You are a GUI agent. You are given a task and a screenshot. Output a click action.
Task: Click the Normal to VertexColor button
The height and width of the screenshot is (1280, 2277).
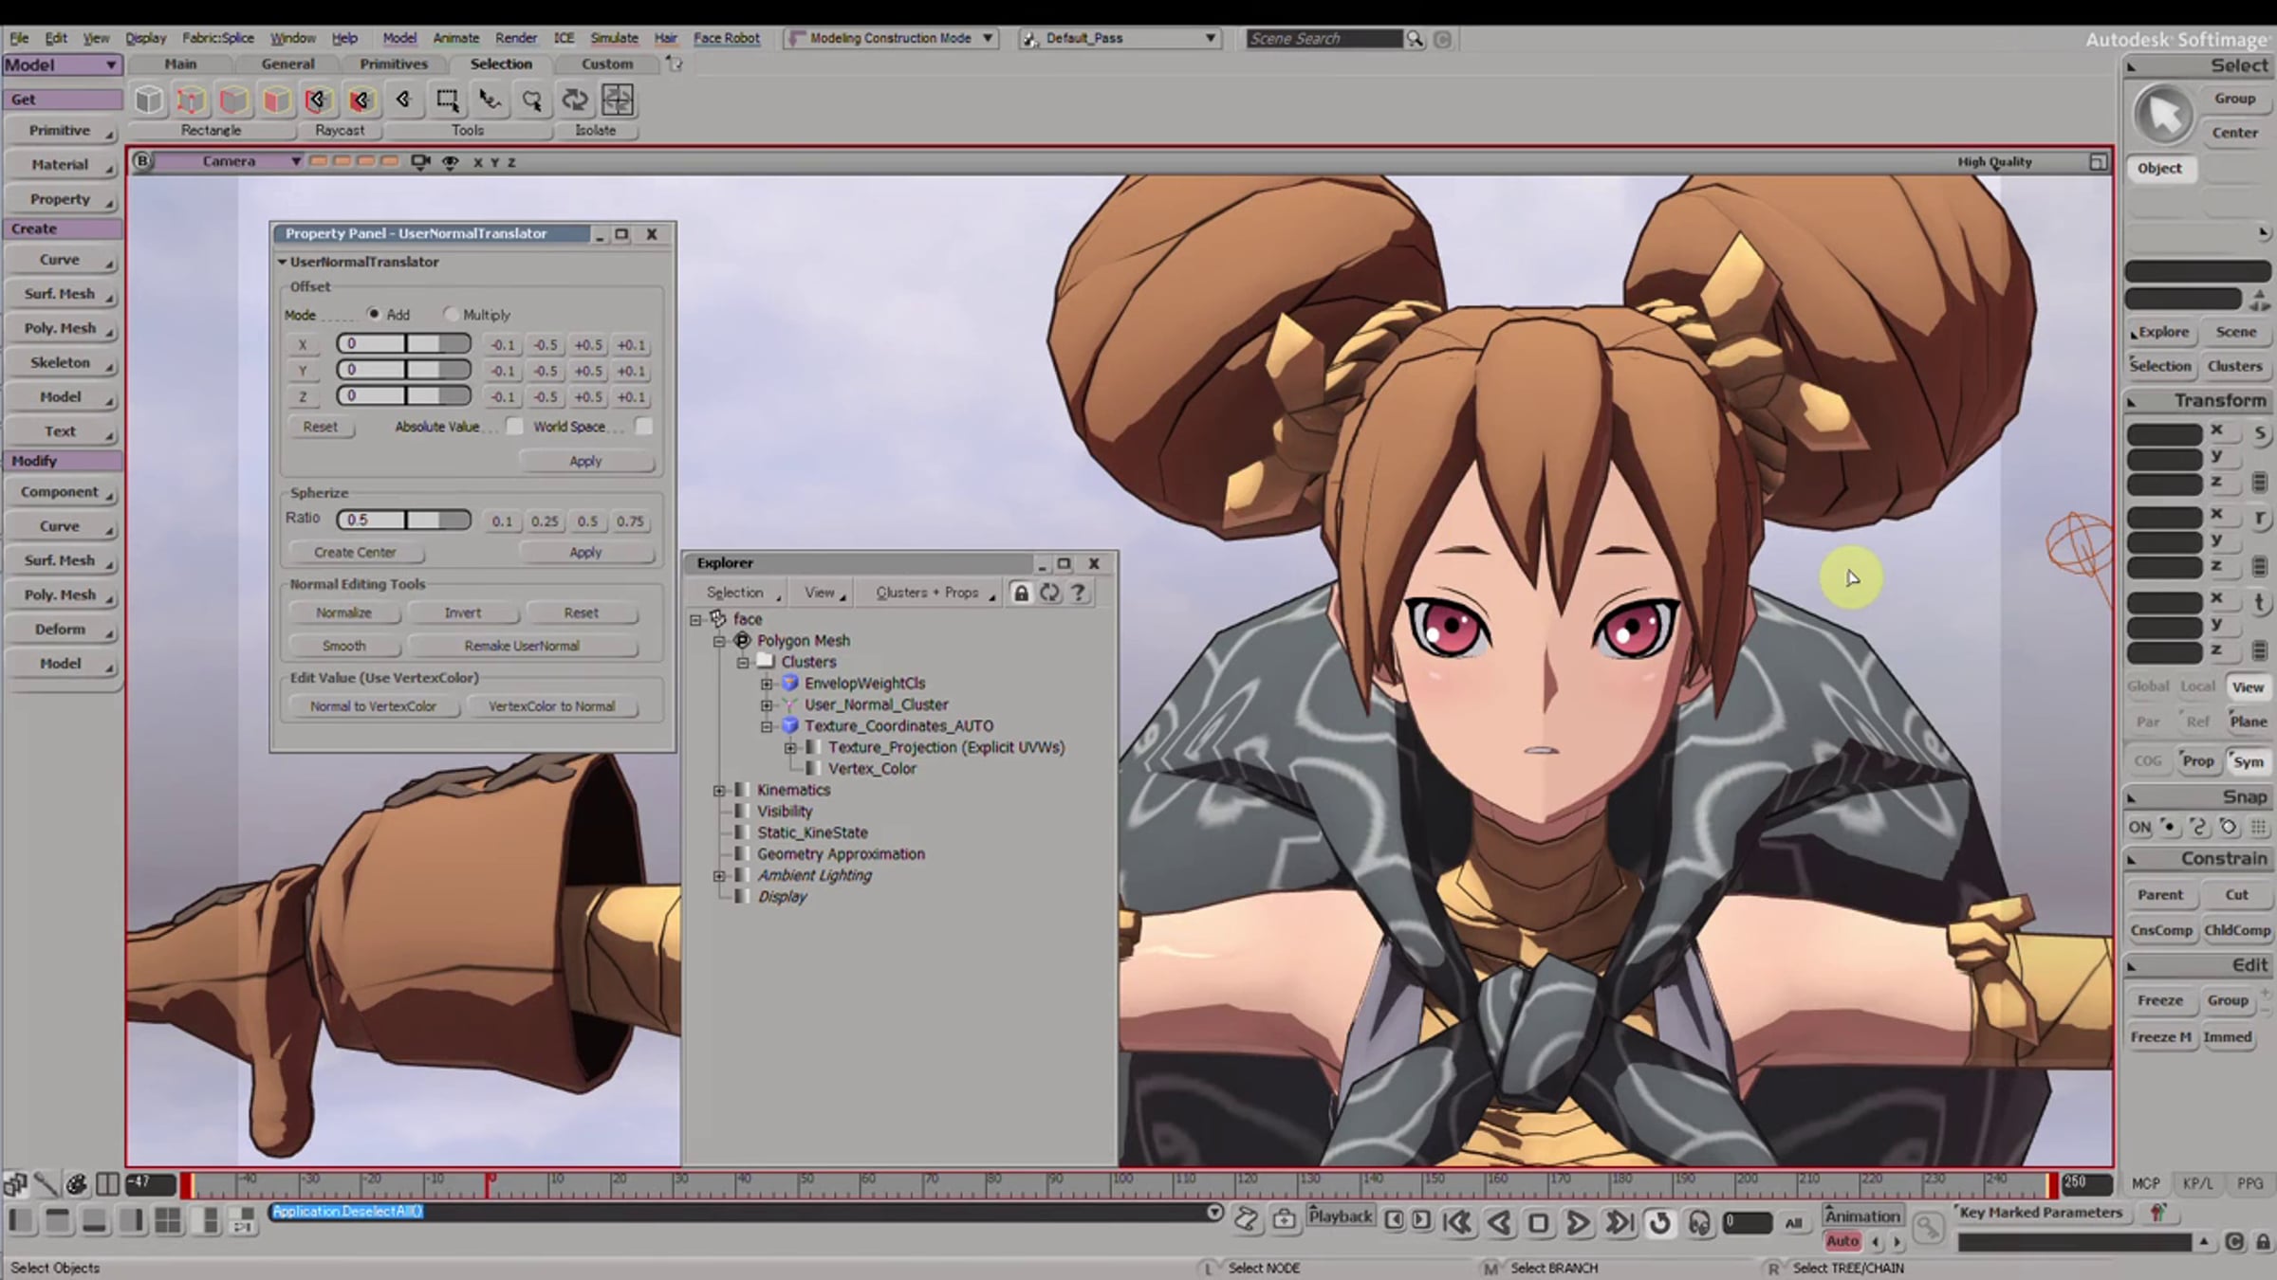(x=373, y=706)
